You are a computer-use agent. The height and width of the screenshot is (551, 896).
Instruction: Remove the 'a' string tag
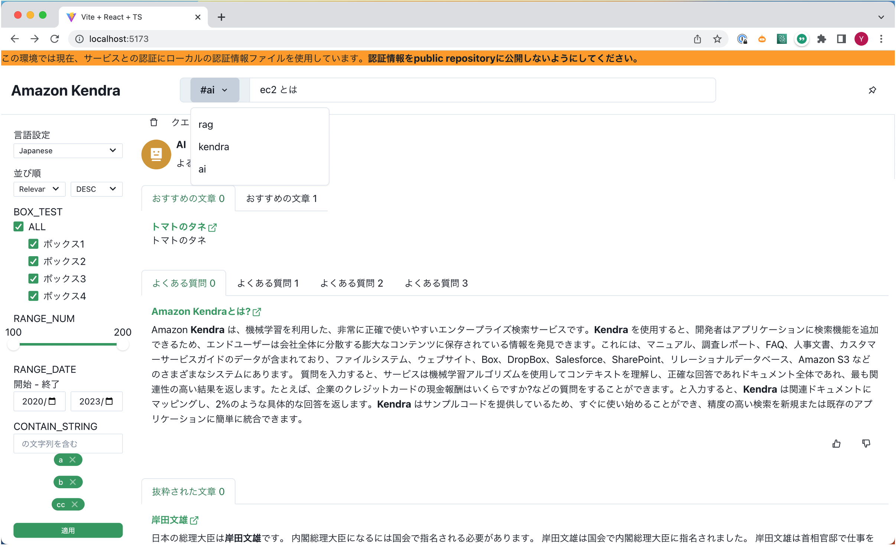pyautogui.click(x=73, y=460)
